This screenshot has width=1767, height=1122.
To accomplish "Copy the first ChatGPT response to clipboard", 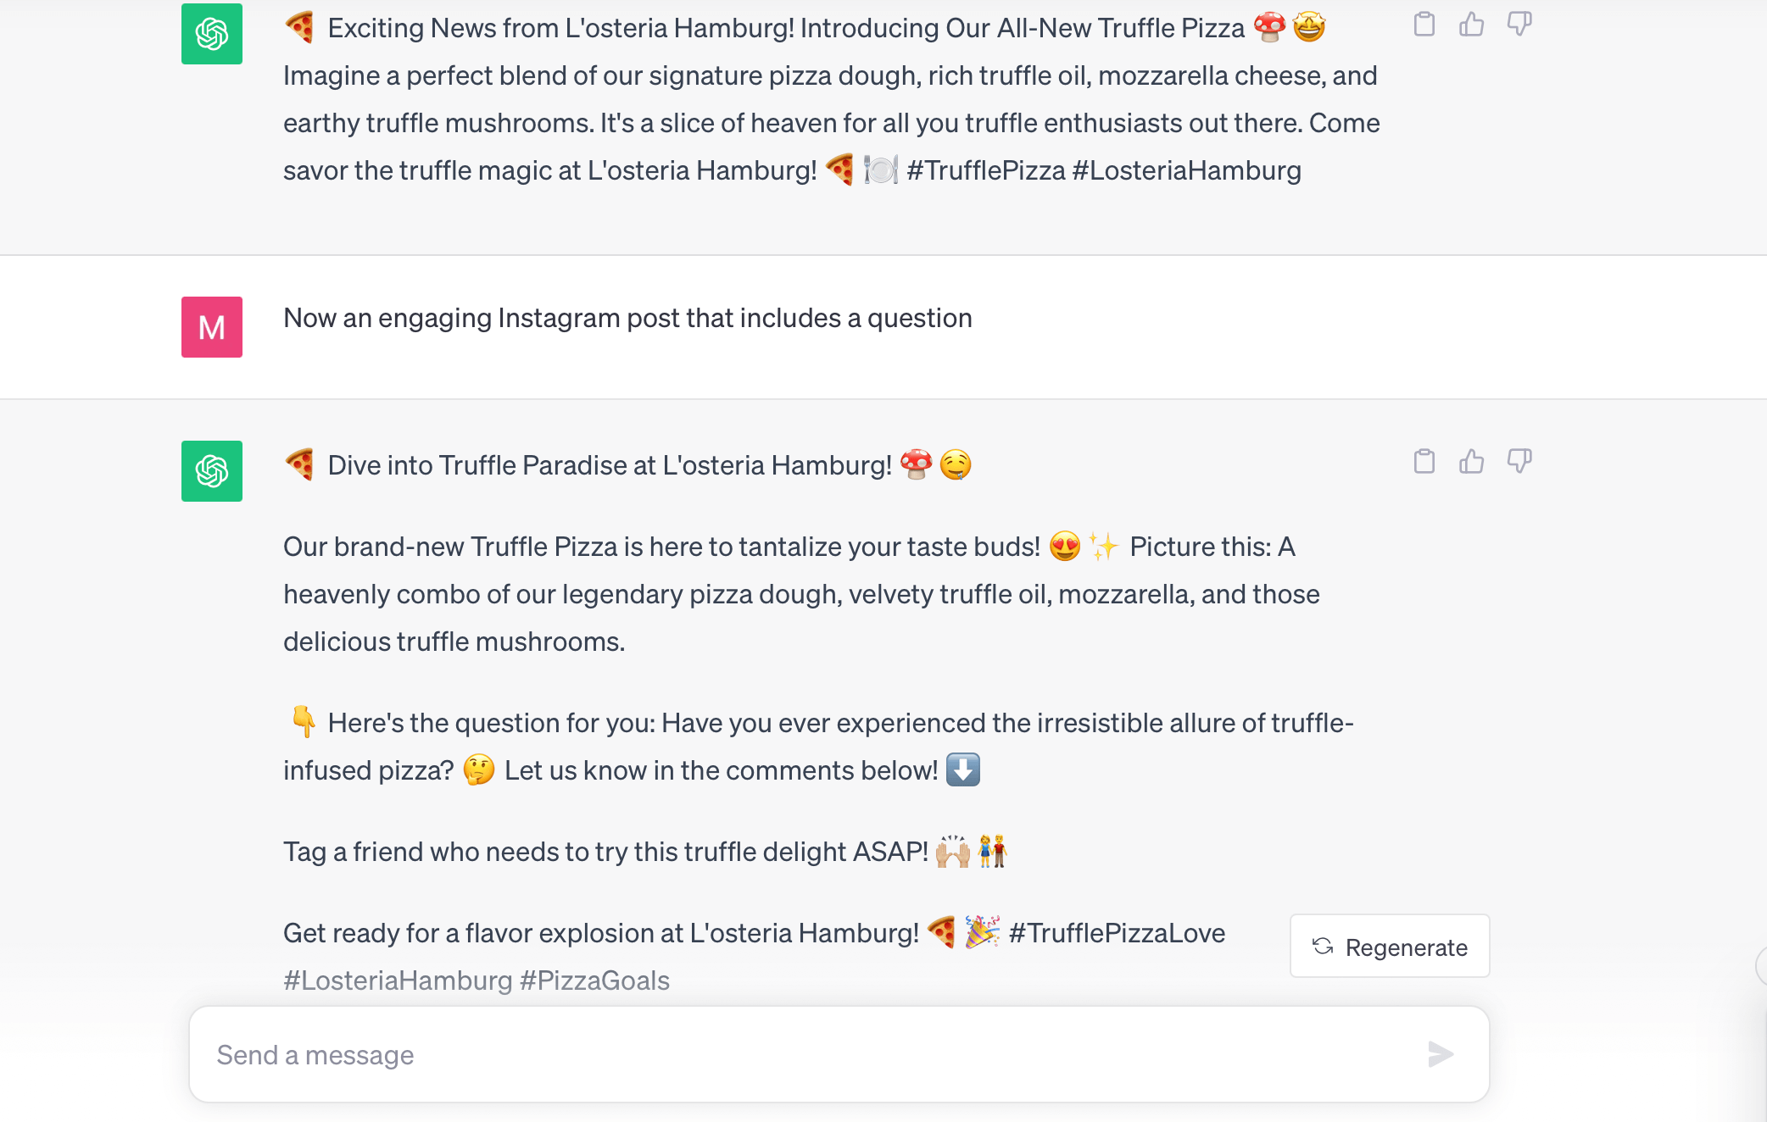I will (x=1424, y=25).
